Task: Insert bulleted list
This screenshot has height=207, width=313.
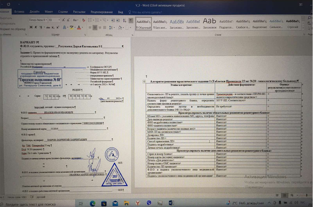Action: [90, 20]
